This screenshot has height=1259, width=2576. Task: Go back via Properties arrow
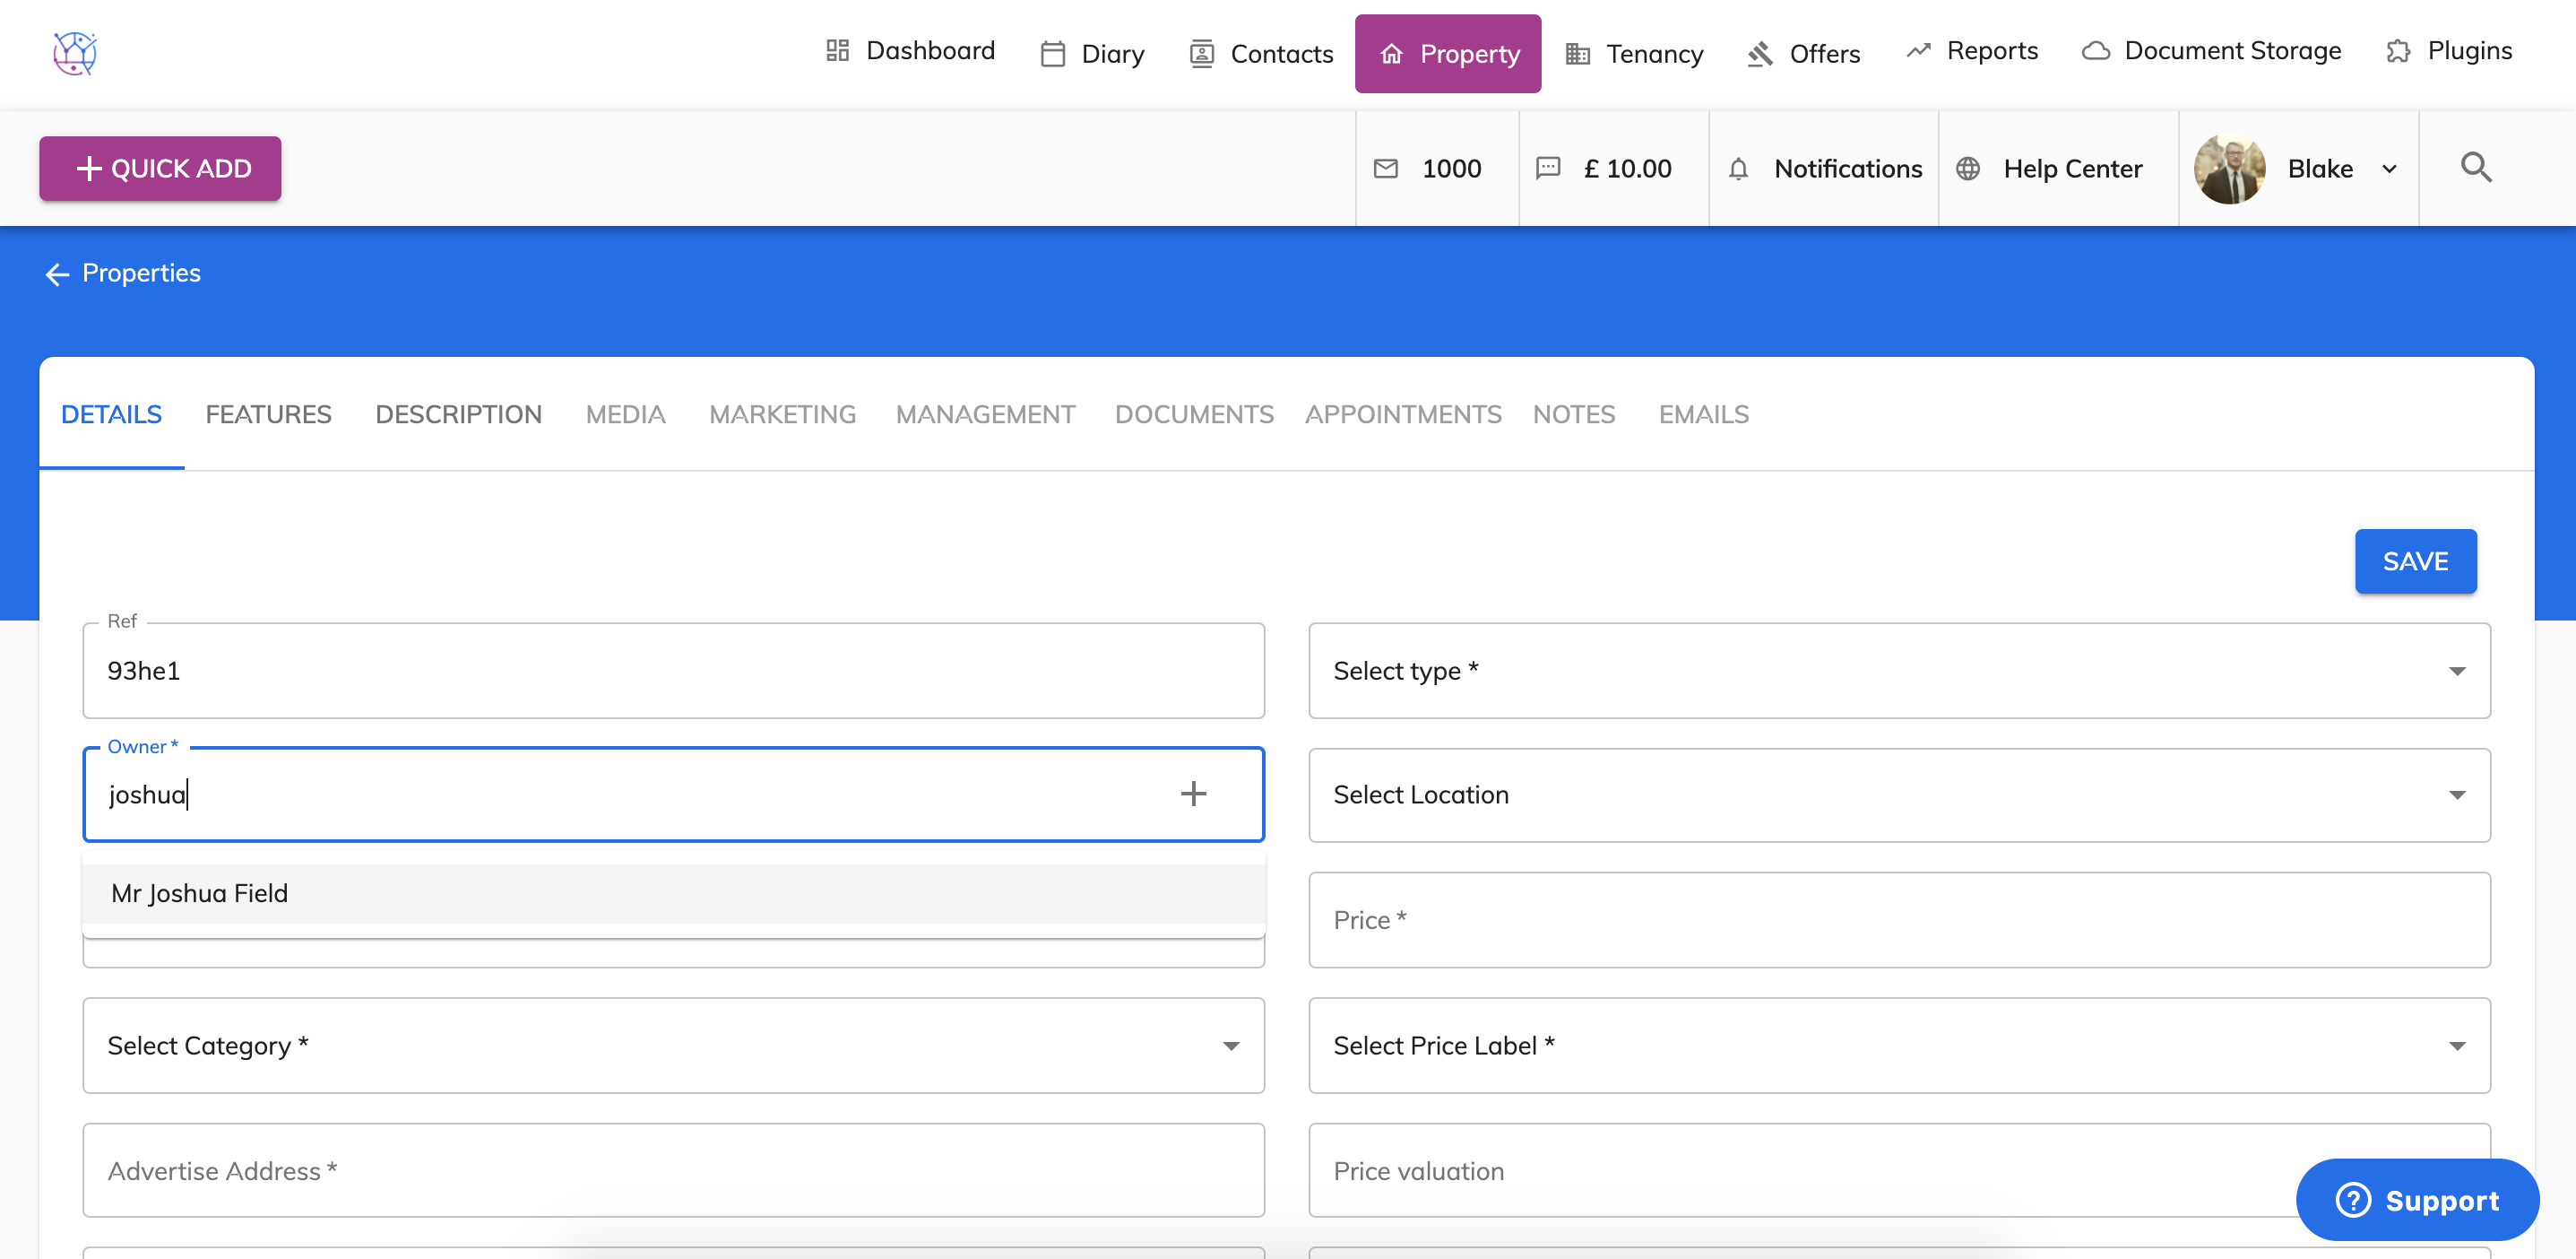point(57,274)
